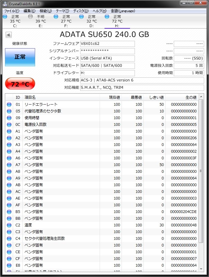Viewport: 209px width, 277px height.
Task: Click the status orb for attribute C2
Action: (9, 225)
